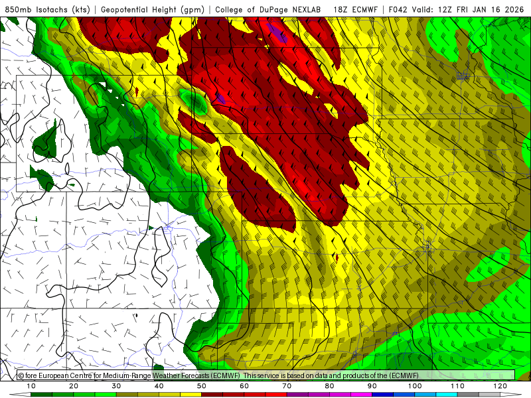531x398 pixels.
Task: Click the bright green 25-30 kt legend swatch
Action: (x=106, y=395)
